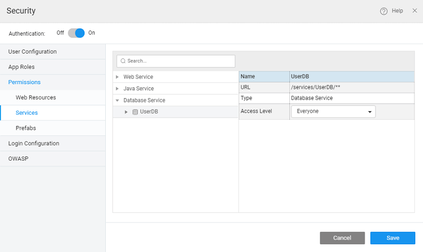The image size is (423, 252).
Task: Open the Access Level dropdown
Action: [x=333, y=112]
